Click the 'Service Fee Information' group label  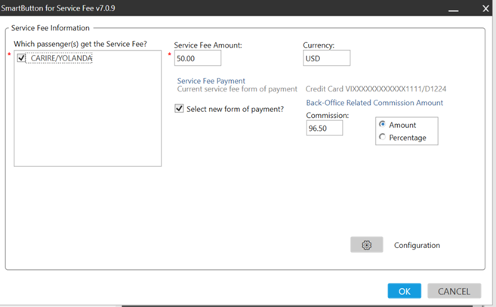[50, 28]
